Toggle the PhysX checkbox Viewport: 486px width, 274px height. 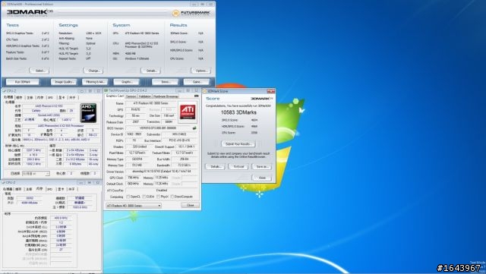159,197
